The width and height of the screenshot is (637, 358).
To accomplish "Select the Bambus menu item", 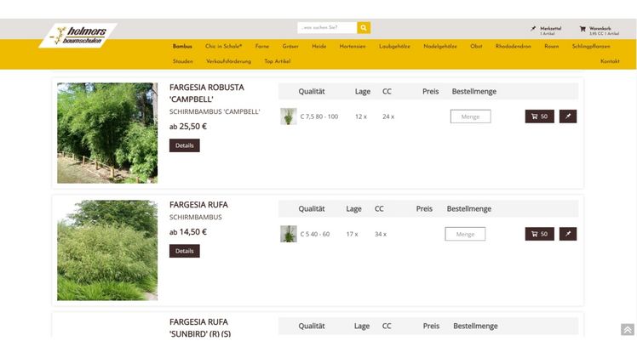I will [x=182, y=47].
